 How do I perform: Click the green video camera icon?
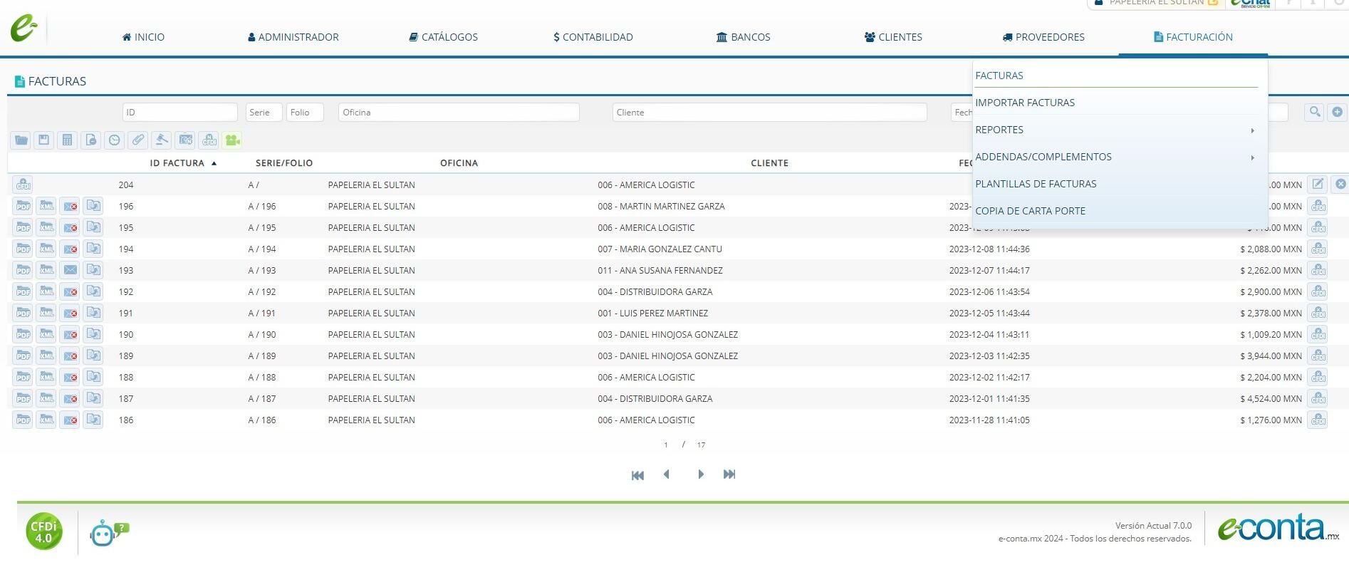(x=232, y=140)
